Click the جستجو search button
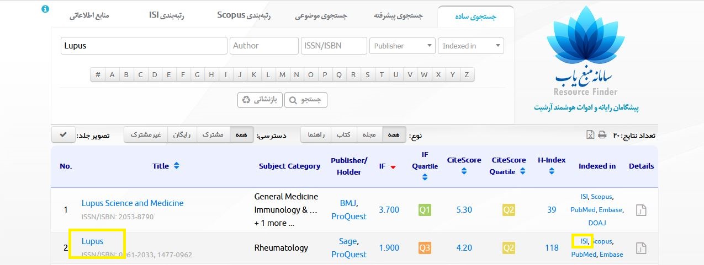 306,100
